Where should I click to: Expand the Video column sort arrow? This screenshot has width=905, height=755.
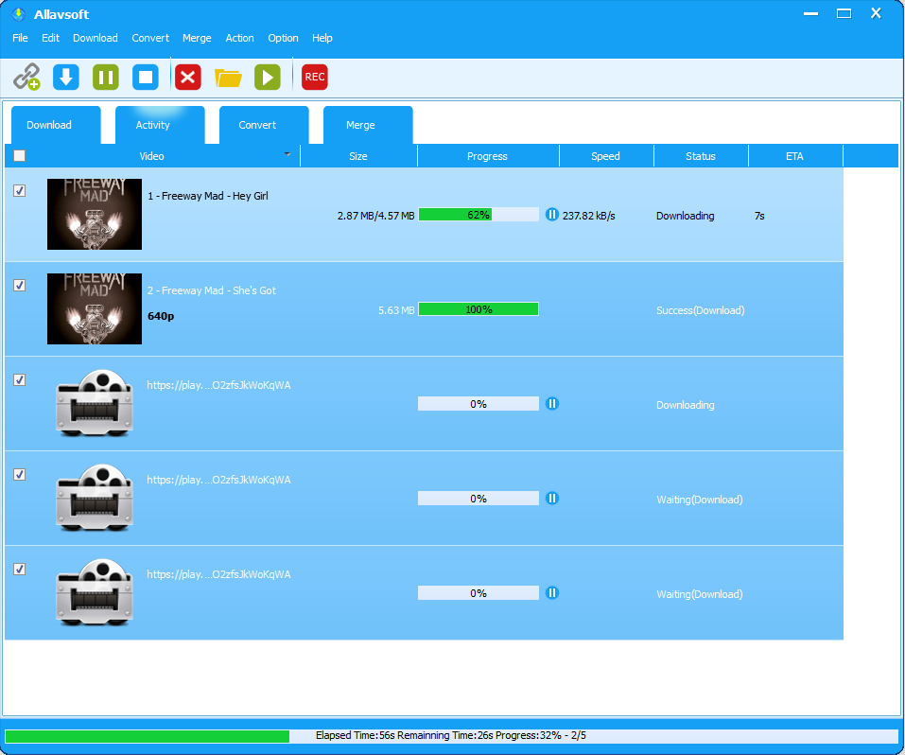(x=287, y=154)
